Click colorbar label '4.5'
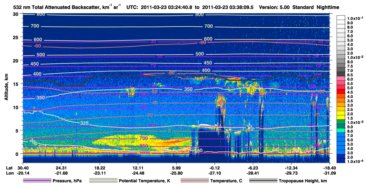Screen dimensions: 366x187 pos(350,92)
